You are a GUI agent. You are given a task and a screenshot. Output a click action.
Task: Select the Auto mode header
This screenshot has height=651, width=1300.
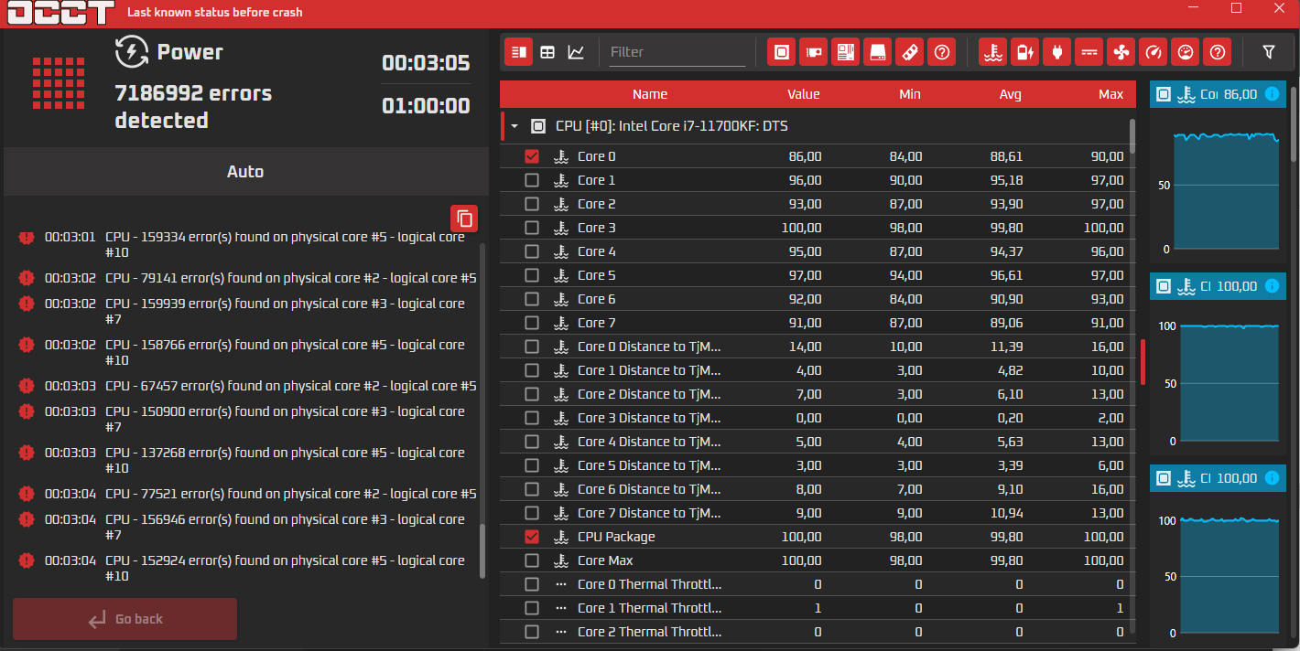[x=245, y=172]
